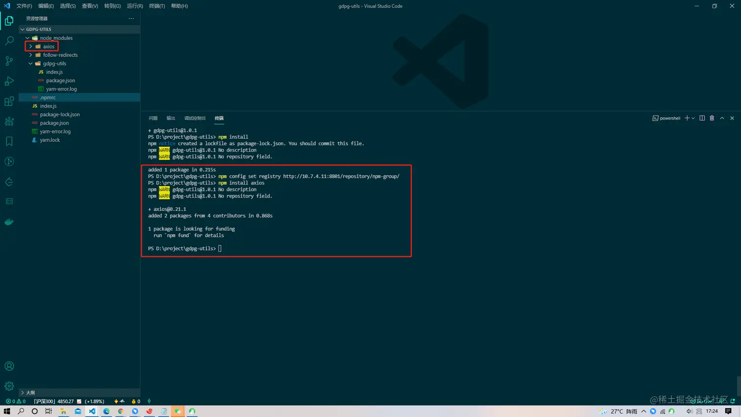Screen dimensions: 741x417
Task: Open the Run and Debug view
Action: [x=9, y=81]
